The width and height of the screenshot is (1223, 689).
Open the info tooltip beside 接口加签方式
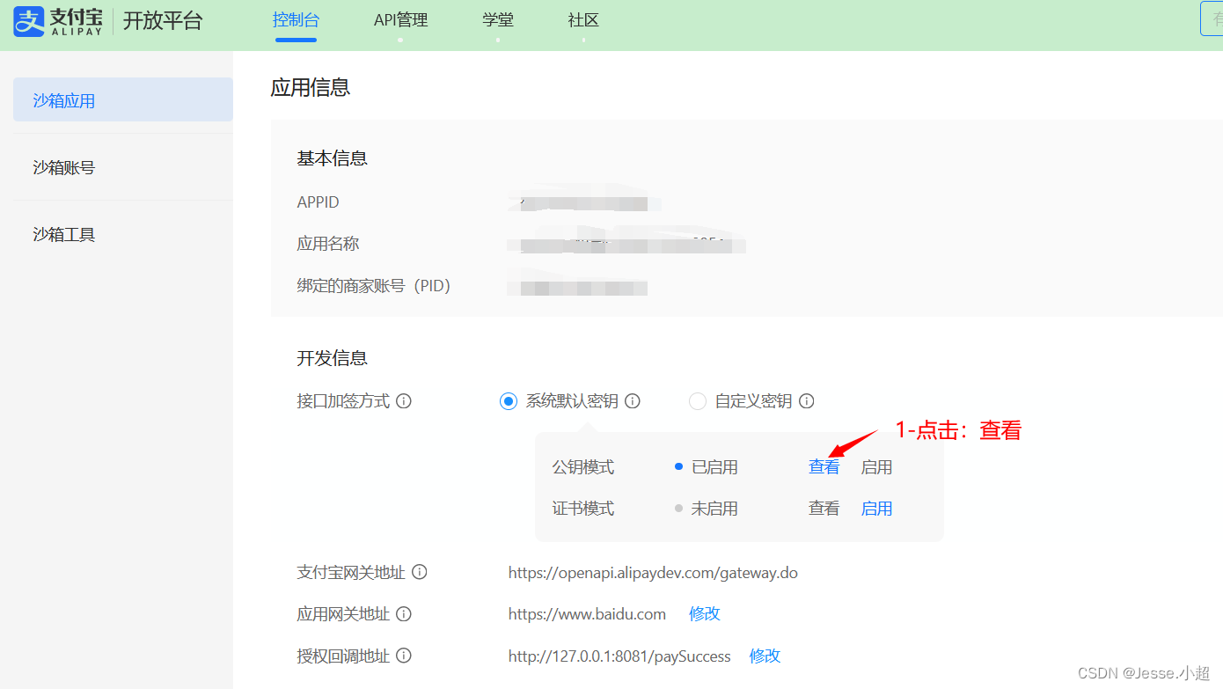click(x=404, y=400)
